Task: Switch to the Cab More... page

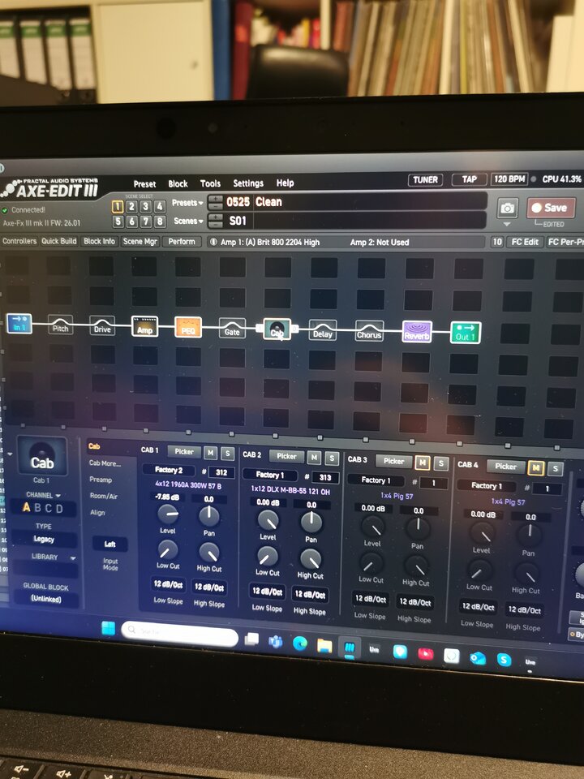Action: 105,463
